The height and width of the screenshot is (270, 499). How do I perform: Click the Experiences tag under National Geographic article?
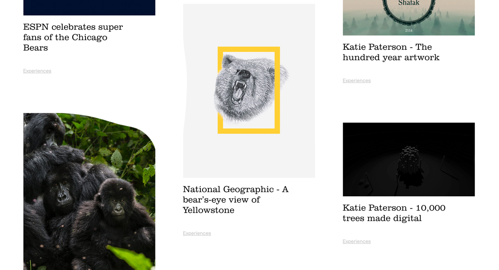coord(197,233)
